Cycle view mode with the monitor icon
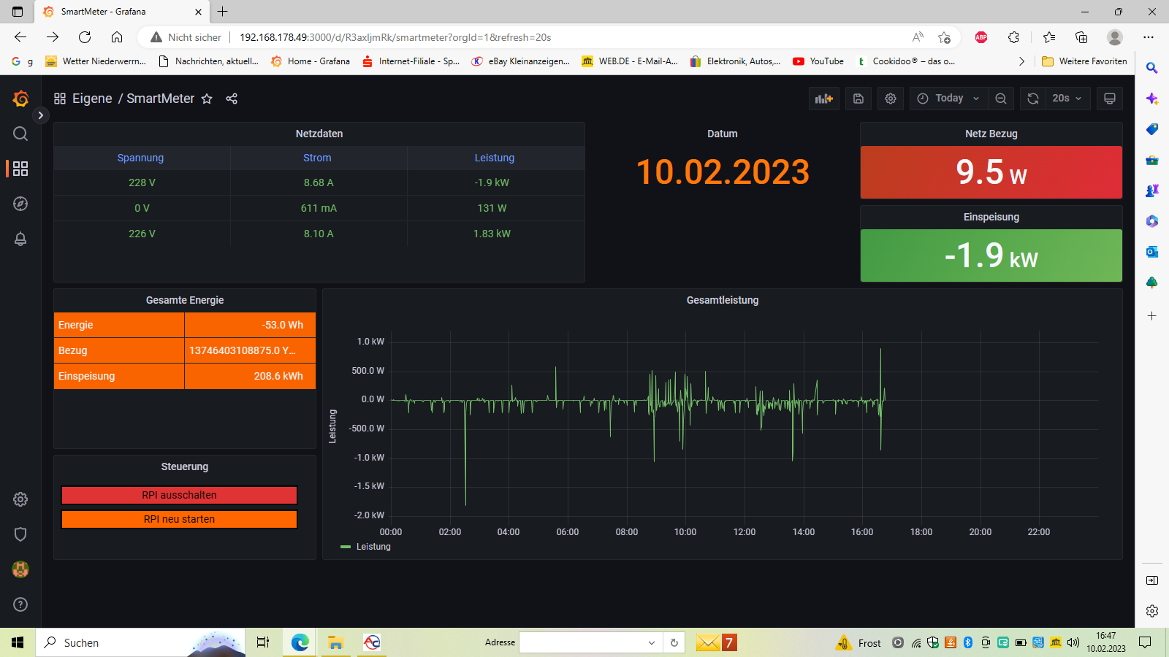Image resolution: width=1169 pixels, height=657 pixels. [1109, 99]
